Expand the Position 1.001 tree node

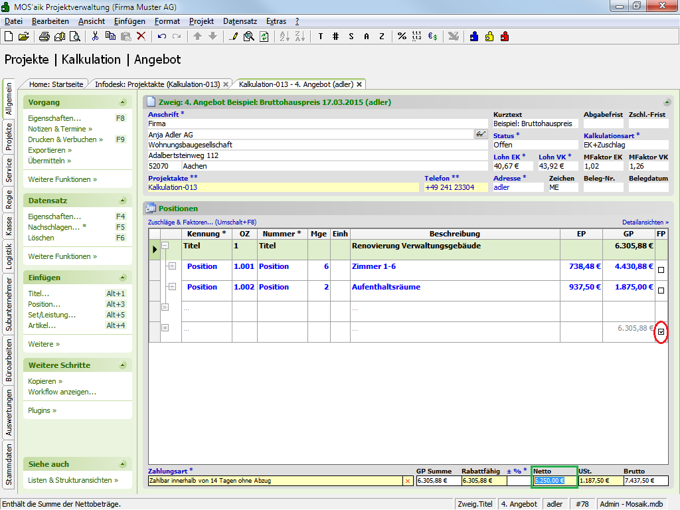click(x=172, y=266)
